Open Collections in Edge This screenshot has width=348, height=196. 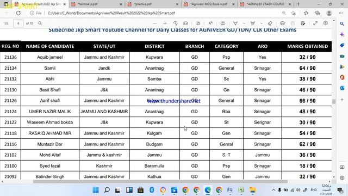point(318,13)
